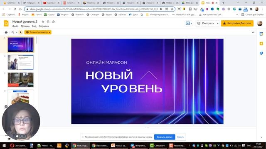Open the Список для чтения reading list
Image resolution: width=266 pixels, height=149 pixels.
pyautogui.click(x=253, y=15)
